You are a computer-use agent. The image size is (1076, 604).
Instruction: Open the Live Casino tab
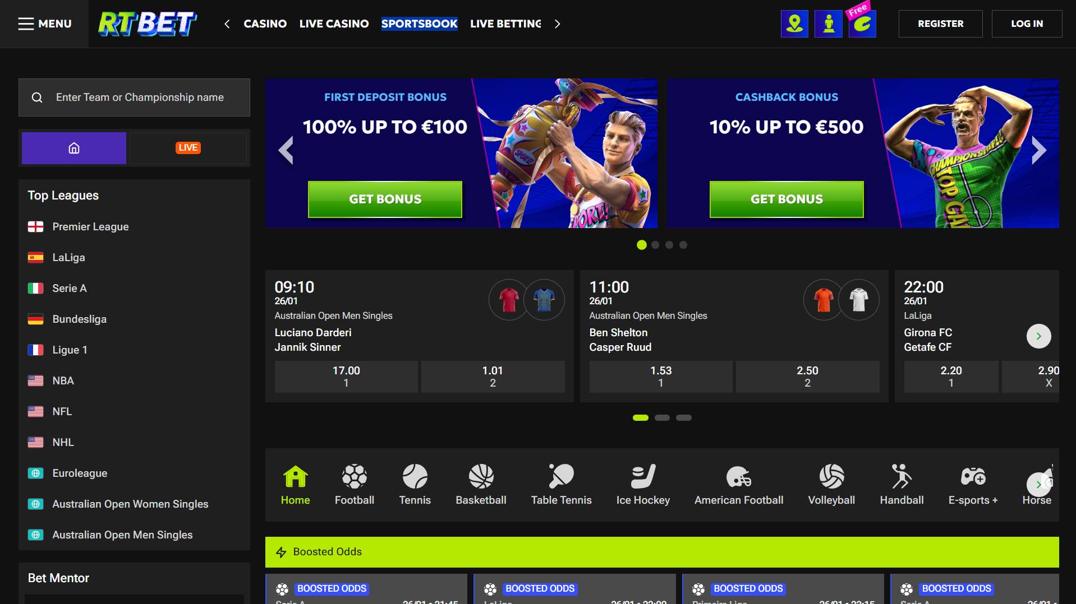pyautogui.click(x=334, y=24)
